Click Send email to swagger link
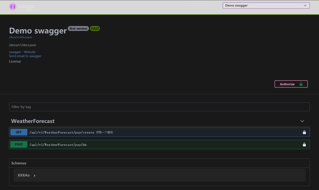The image size is (319, 190). 25,56
